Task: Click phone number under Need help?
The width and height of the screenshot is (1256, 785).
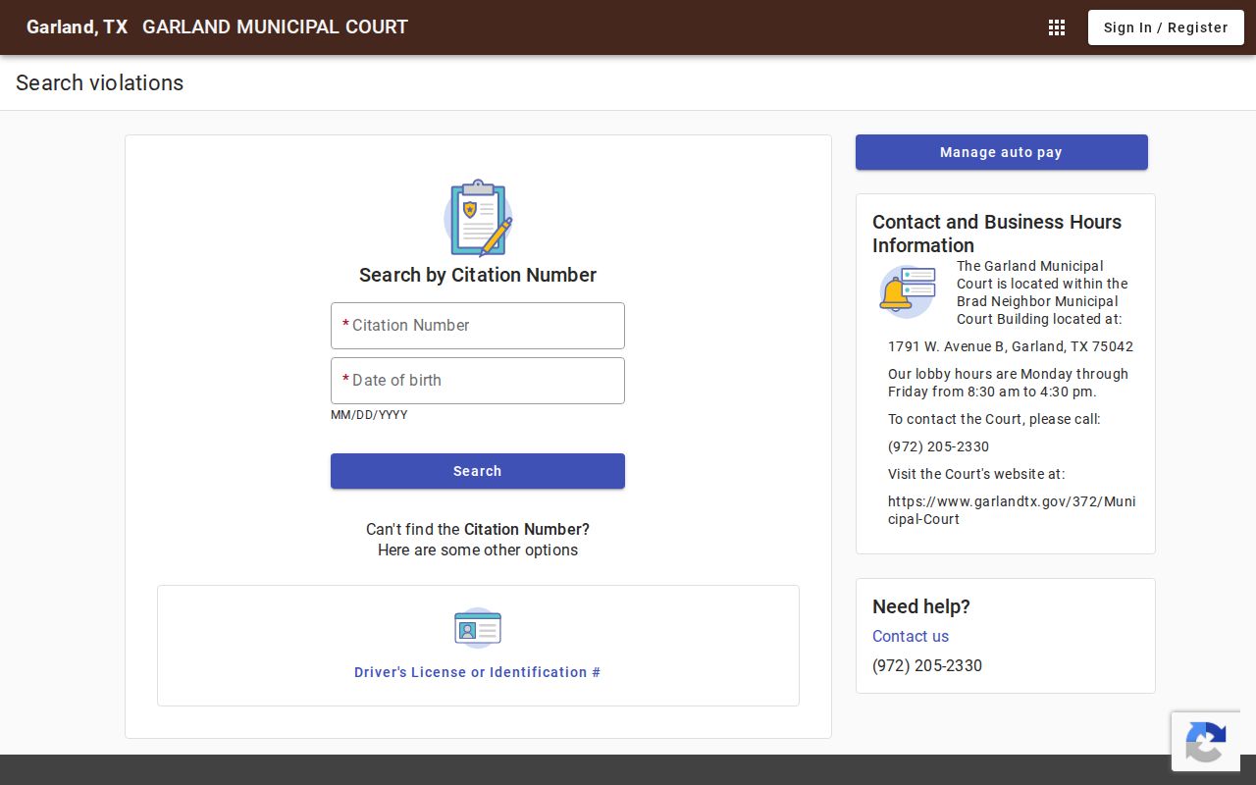Action: [x=927, y=665]
